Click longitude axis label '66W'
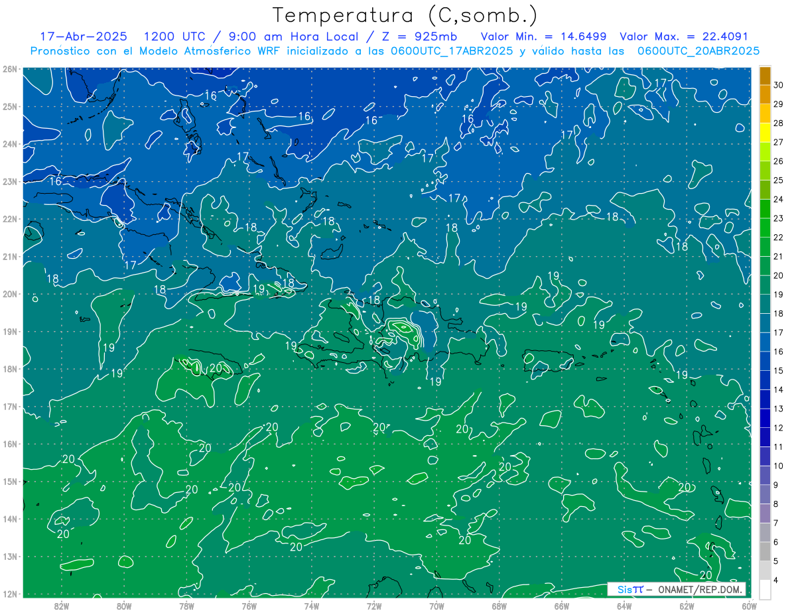Viewport: 796px width, 615px height. click(x=561, y=606)
